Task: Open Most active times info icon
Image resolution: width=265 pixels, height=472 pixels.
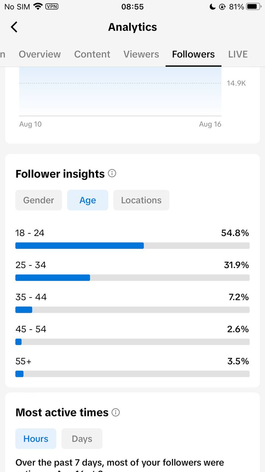Action: tap(116, 412)
